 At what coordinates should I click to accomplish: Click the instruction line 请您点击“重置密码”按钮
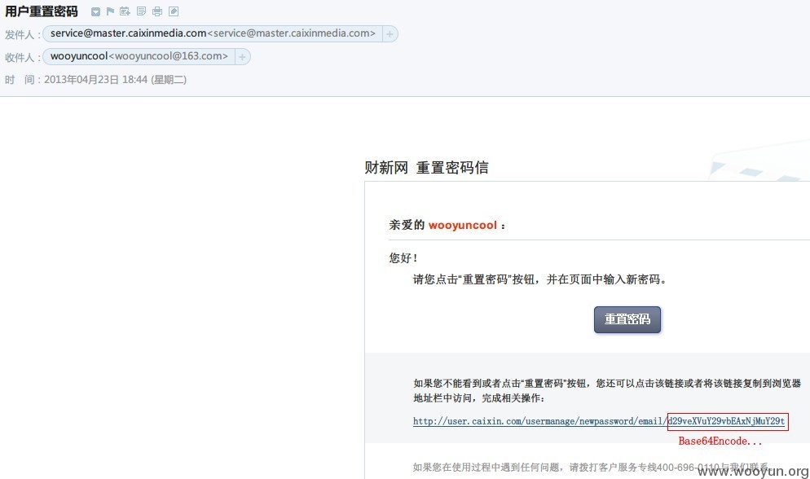tap(539, 279)
